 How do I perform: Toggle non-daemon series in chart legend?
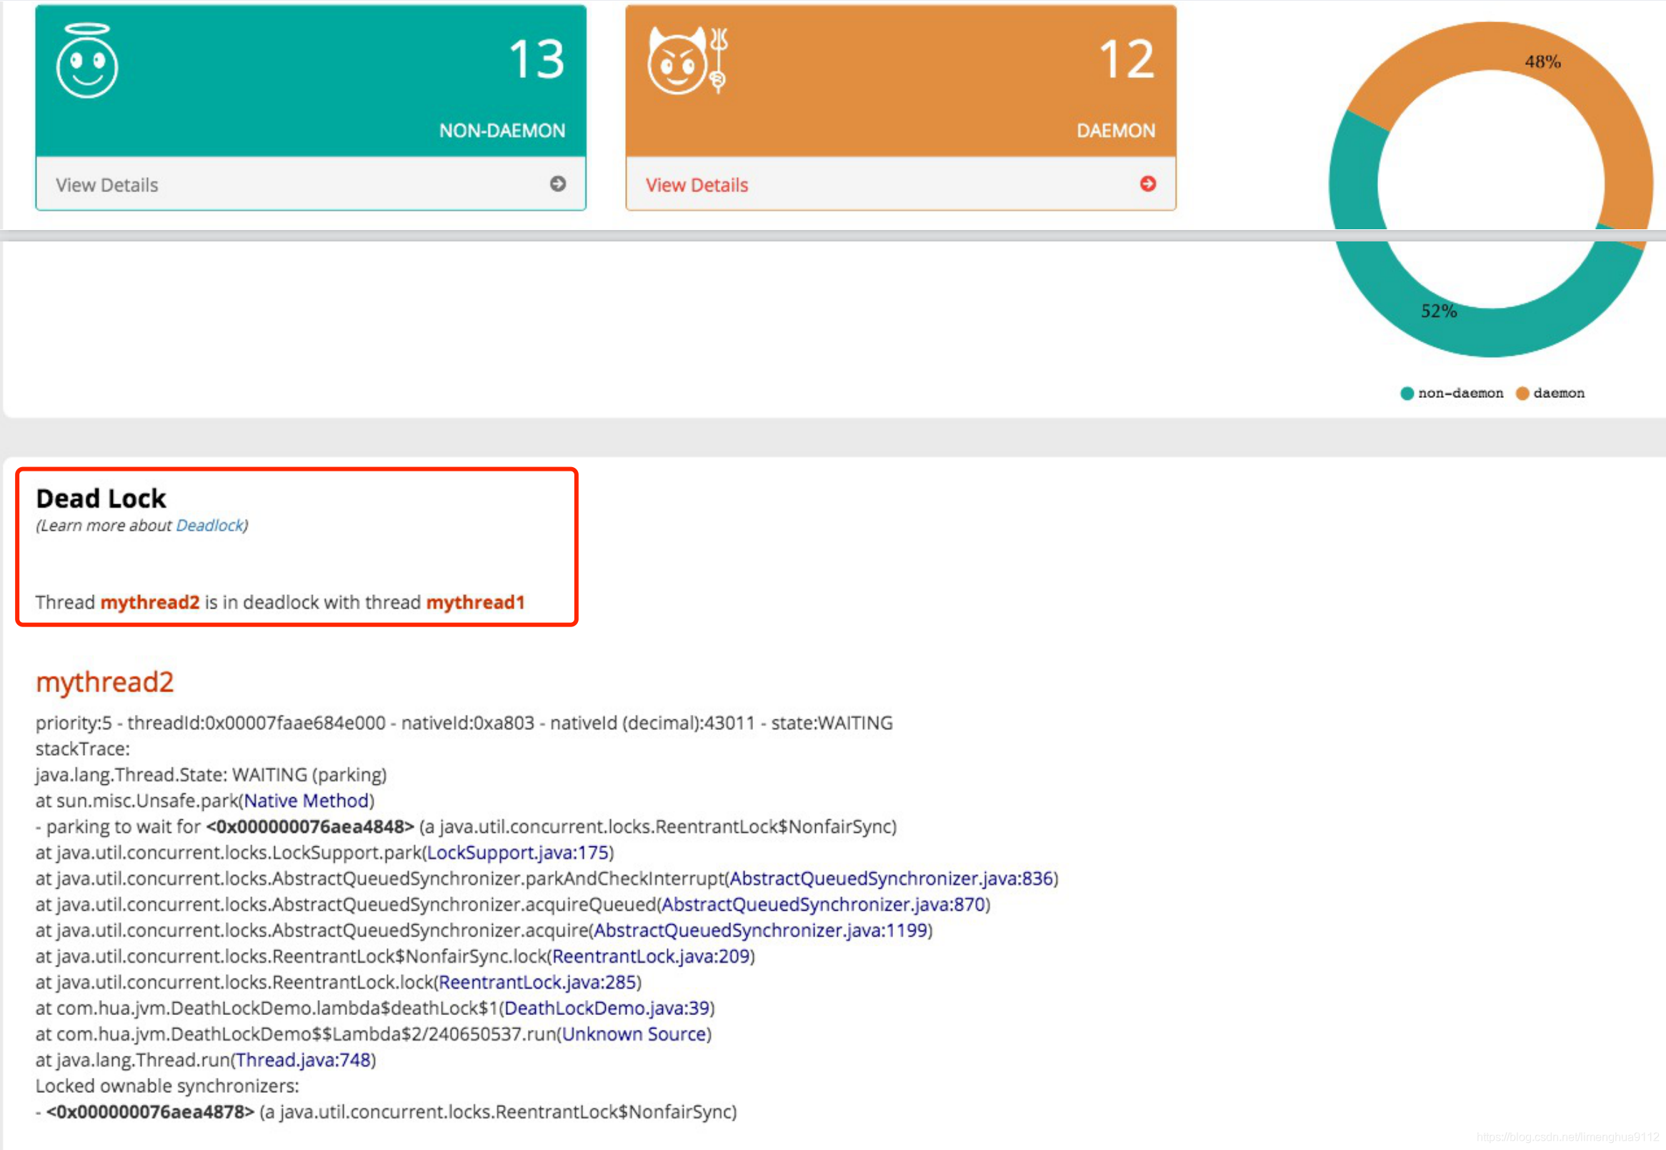1460,394
